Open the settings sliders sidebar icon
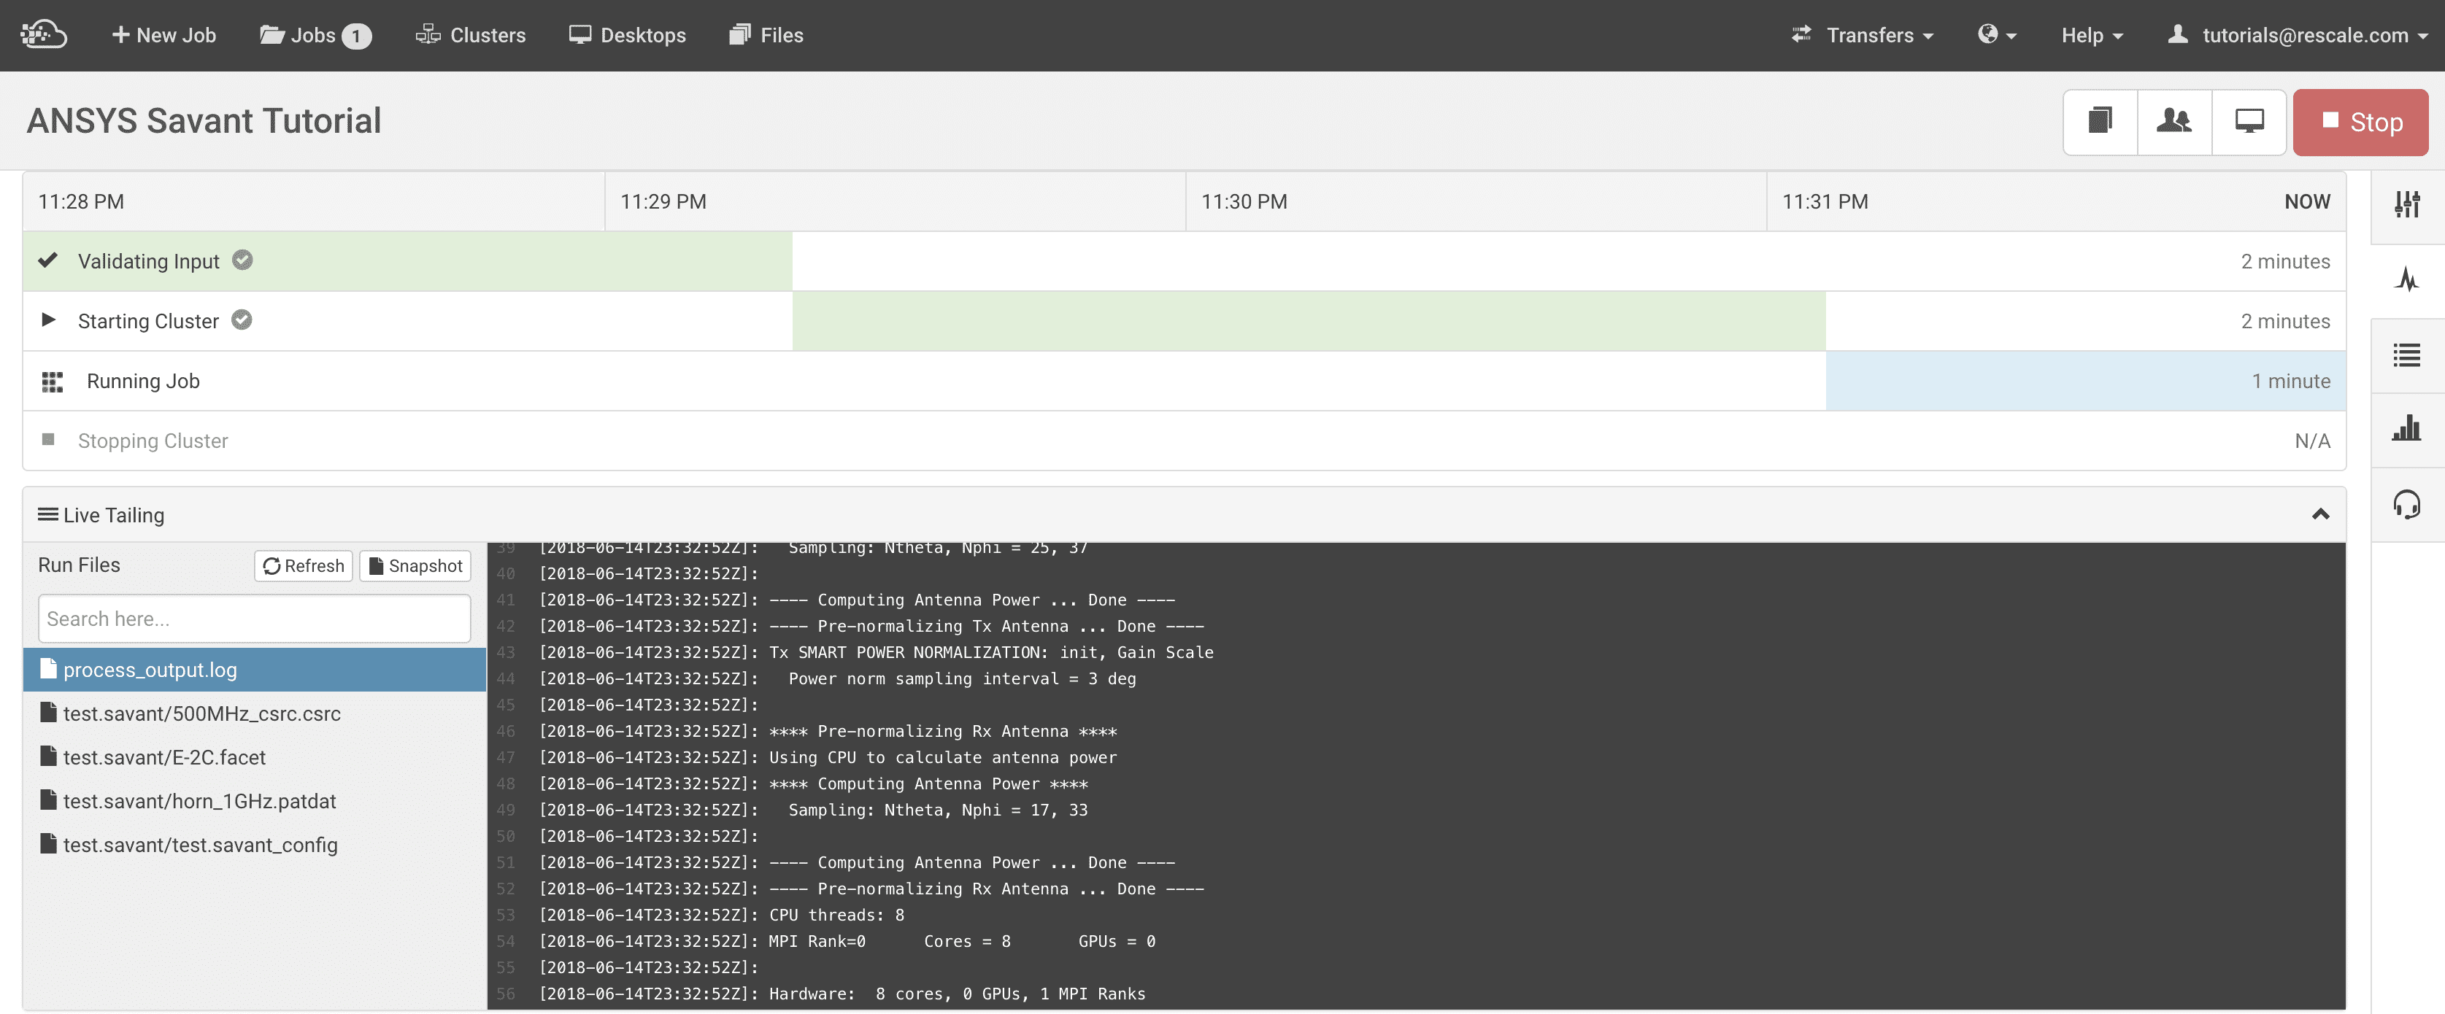The height and width of the screenshot is (1014, 2445). [x=2406, y=203]
